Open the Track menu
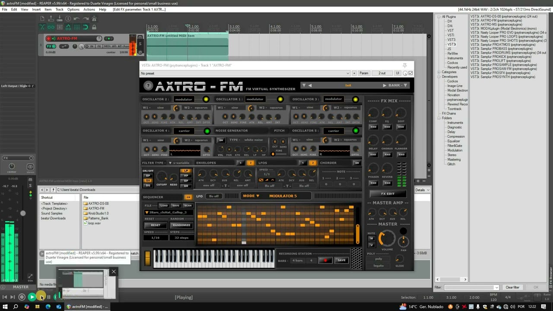This screenshot has height=311, width=553. point(60,10)
